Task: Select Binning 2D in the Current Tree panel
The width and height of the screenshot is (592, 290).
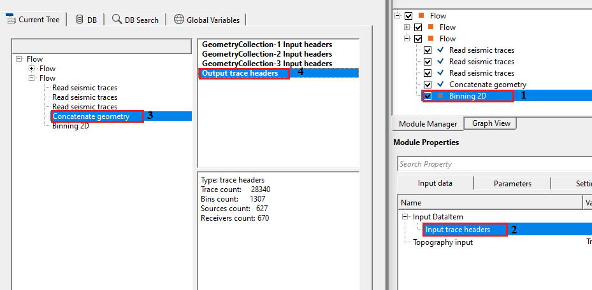Action: click(x=71, y=126)
